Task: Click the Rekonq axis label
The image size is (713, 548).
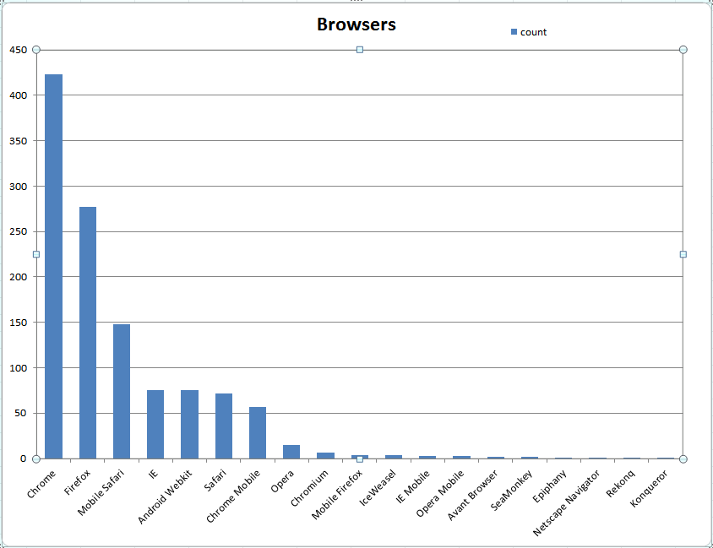Action: 621,484
